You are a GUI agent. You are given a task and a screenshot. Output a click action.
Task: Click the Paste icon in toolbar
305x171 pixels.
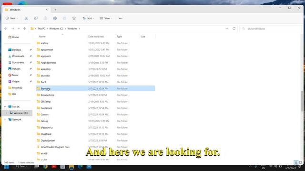(x=45, y=18)
